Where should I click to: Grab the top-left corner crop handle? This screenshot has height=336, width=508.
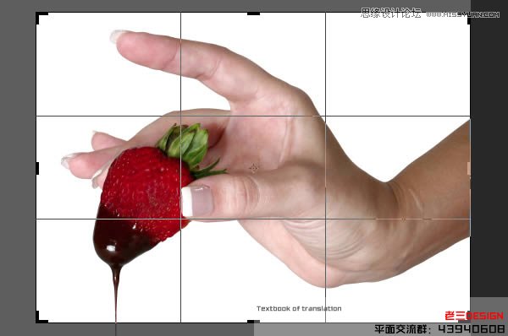click(x=41, y=18)
